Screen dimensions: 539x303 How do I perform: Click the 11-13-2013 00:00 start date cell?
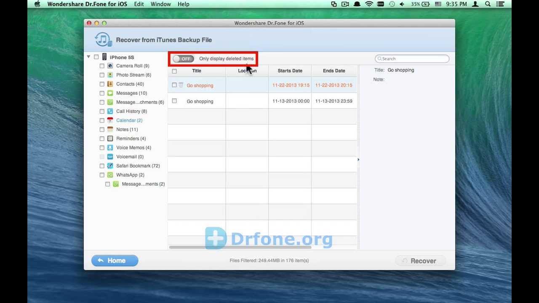pyautogui.click(x=291, y=101)
